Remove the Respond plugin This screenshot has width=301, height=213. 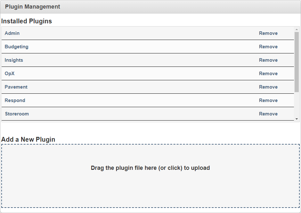pyautogui.click(x=268, y=100)
